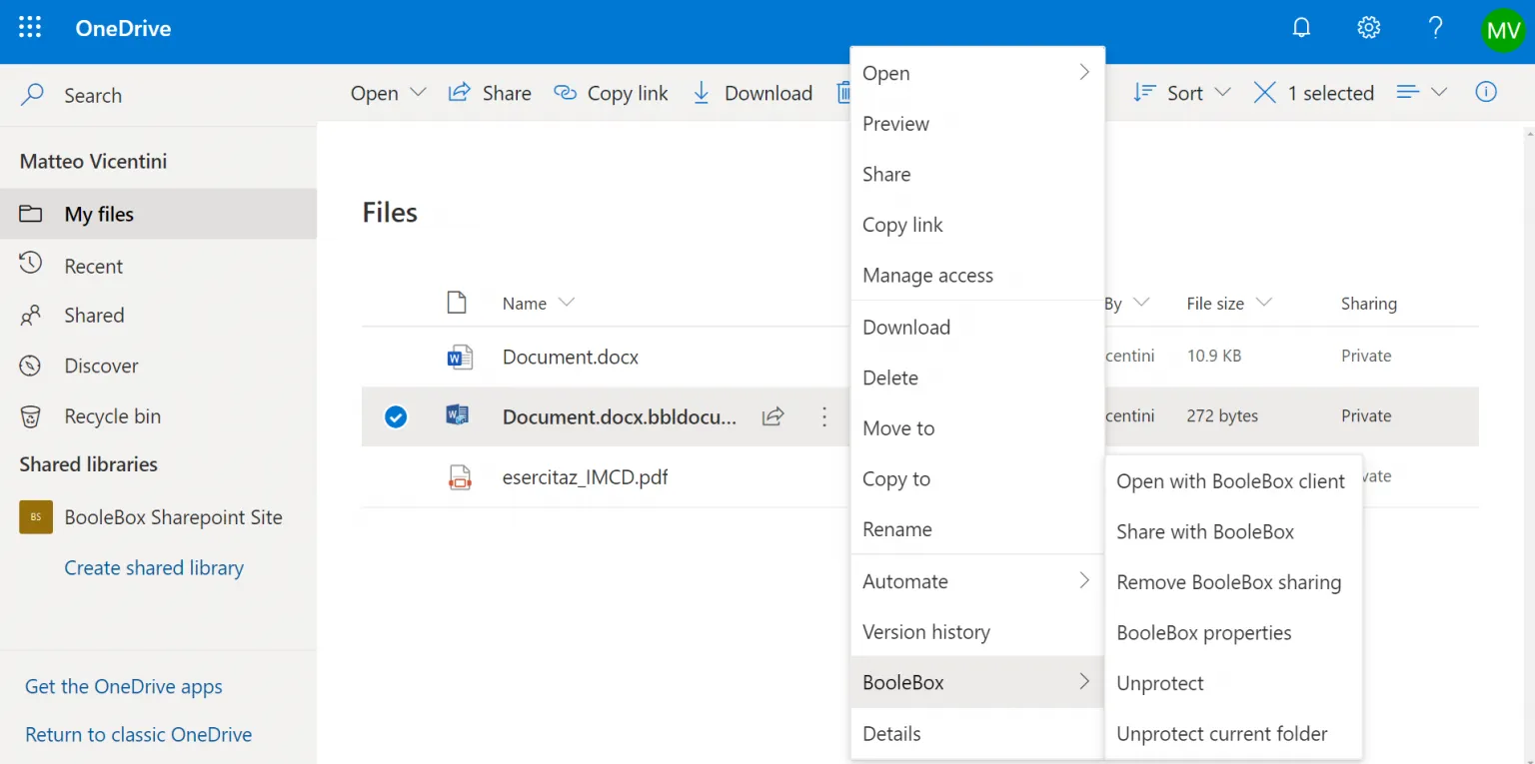
Task: Click the file type column header icon
Action: point(457,303)
